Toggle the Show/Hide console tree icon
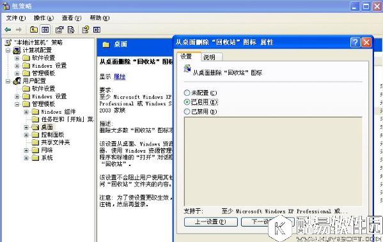The width and height of the screenshot is (383, 242). (45, 30)
